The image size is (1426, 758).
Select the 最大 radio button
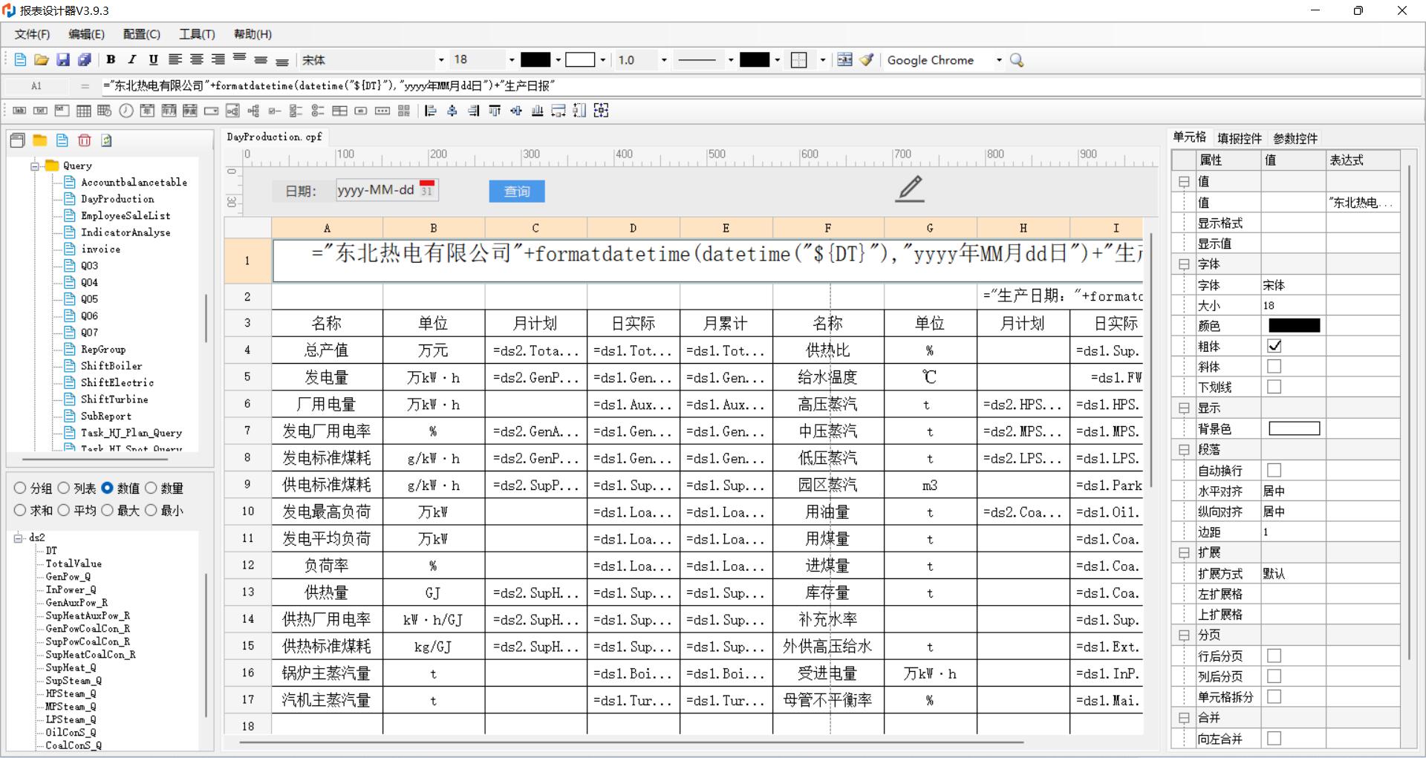[x=107, y=510]
